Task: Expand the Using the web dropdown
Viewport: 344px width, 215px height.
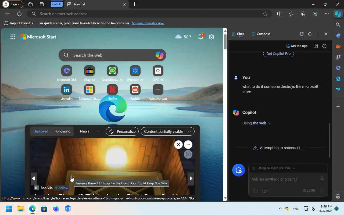Action: [257, 123]
